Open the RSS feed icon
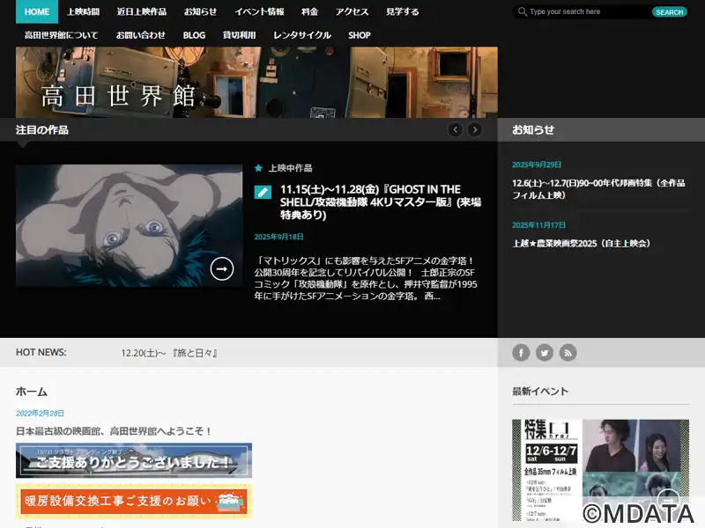This screenshot has width=705, height=528. pyautogui.click(x=568, y=353)
